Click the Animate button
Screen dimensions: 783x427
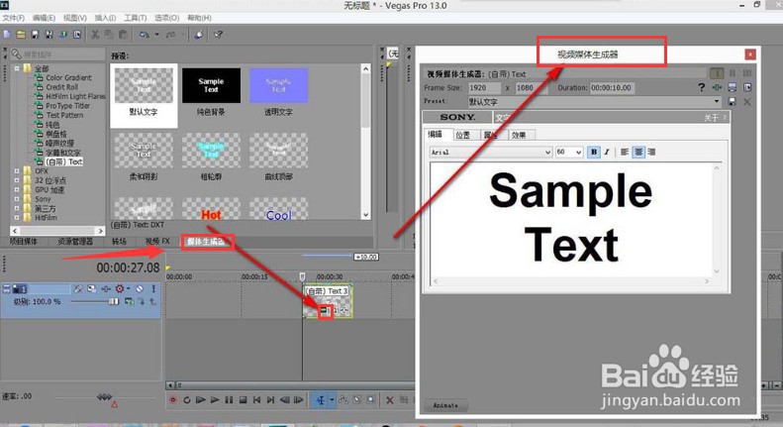(445, 405)
